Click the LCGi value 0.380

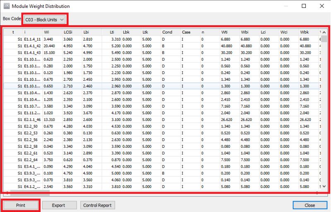pos(68,133)
